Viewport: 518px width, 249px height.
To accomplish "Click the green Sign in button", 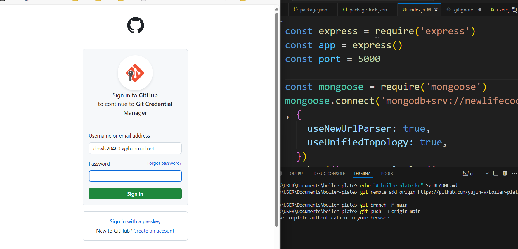I will tap(135, 194).
